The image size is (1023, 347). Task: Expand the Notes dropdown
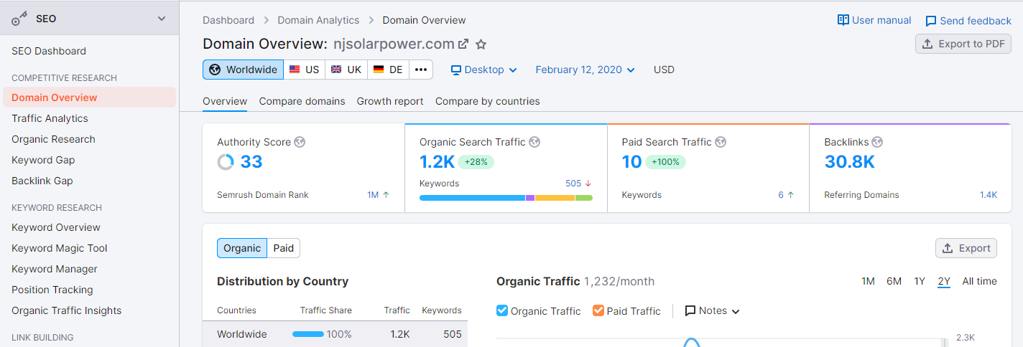click(x=712, y=310)
